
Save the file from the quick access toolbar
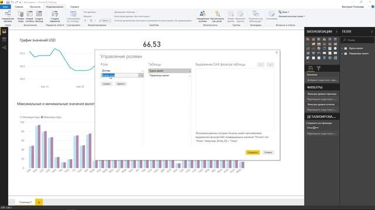[8, 2]
